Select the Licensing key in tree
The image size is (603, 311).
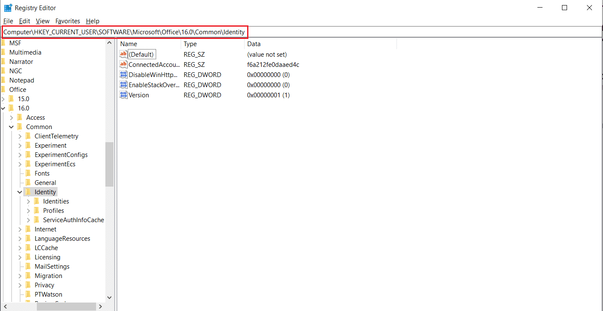point(47,257)
